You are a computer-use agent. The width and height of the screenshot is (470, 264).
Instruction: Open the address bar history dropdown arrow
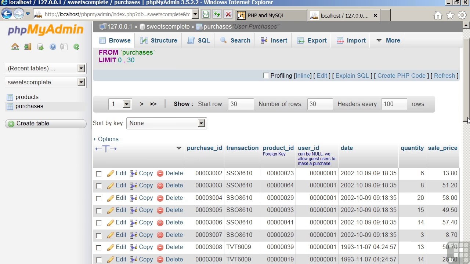point(195,15)
